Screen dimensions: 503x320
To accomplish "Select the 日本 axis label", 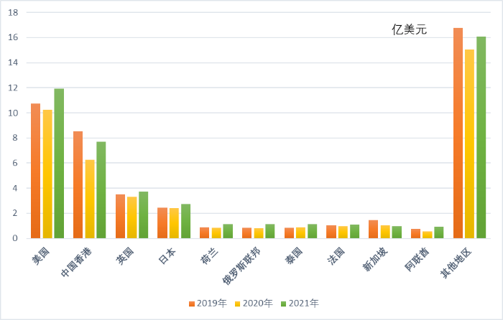I will tap(167, 255).
